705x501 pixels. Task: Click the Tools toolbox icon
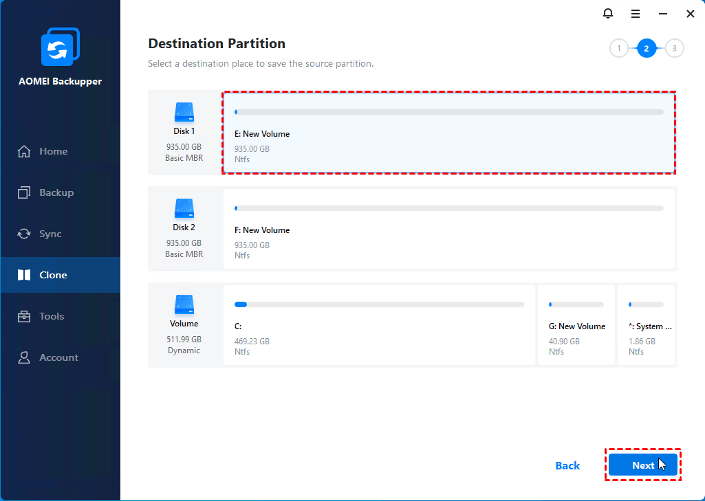point(24,316)
